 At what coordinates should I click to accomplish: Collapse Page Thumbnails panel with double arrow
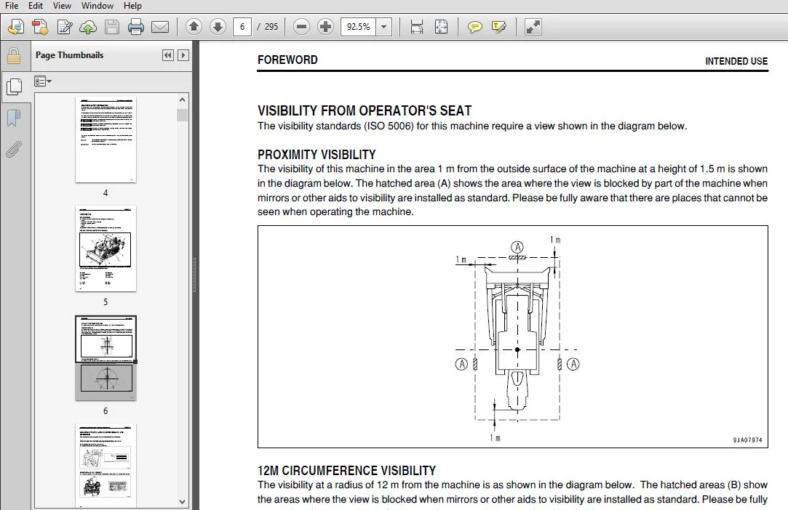(168, 55)
